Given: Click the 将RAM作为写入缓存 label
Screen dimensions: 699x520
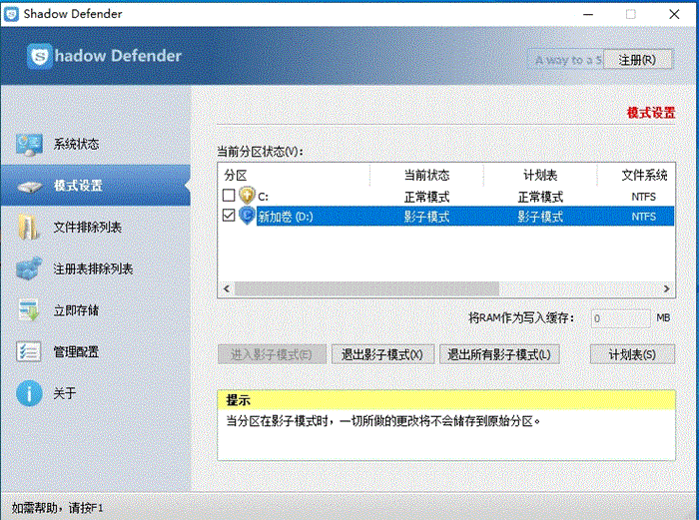Looking at the screenshot, I should click(x=521, y=318).
